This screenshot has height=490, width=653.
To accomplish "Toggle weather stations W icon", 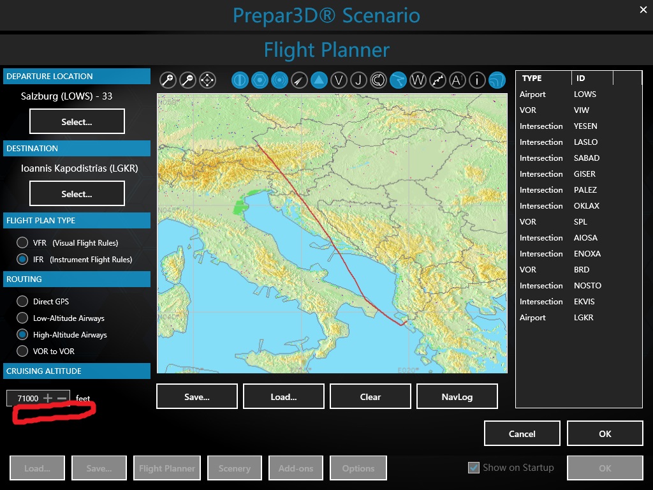I will [x=418, y=80].
